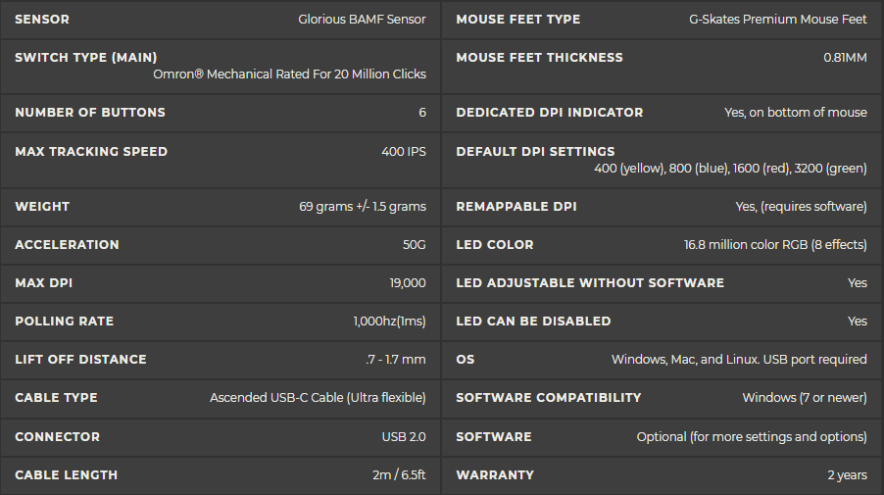Click the NUMBER OF BUTTONS row label
884x495 pixels.
(90, 113)
